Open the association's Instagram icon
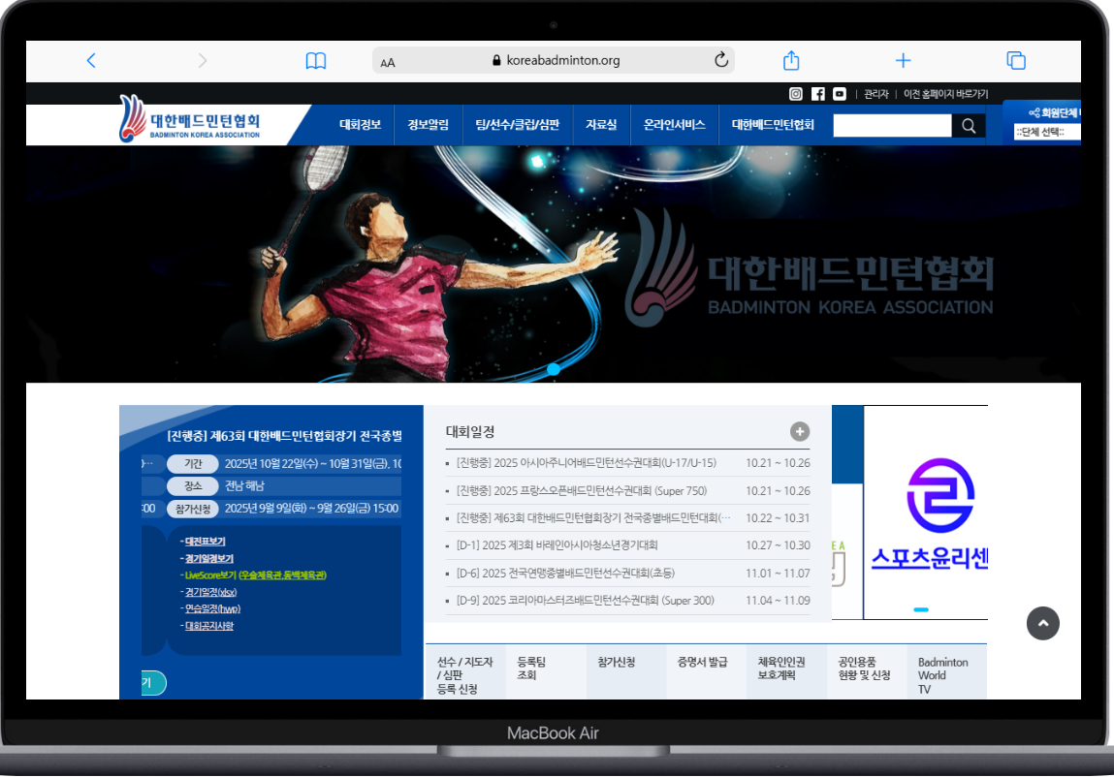This screenshot has width=1114, height=777. (796, 94)
